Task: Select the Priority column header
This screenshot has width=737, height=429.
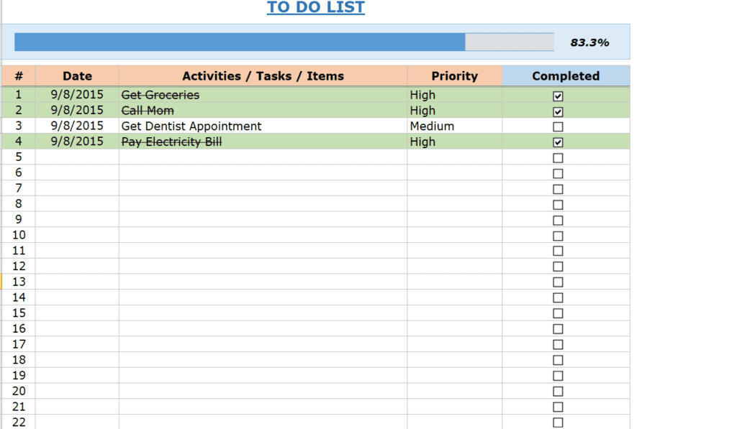Action: [455, 76]
